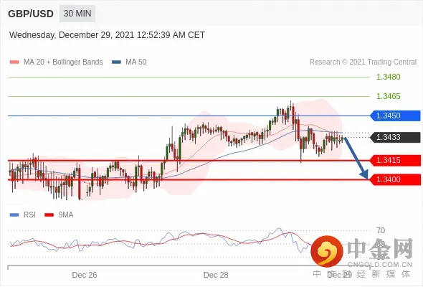The image size is (423, 287).
Task: Click the 9MA red legend swatch
Action: point(49,215)
